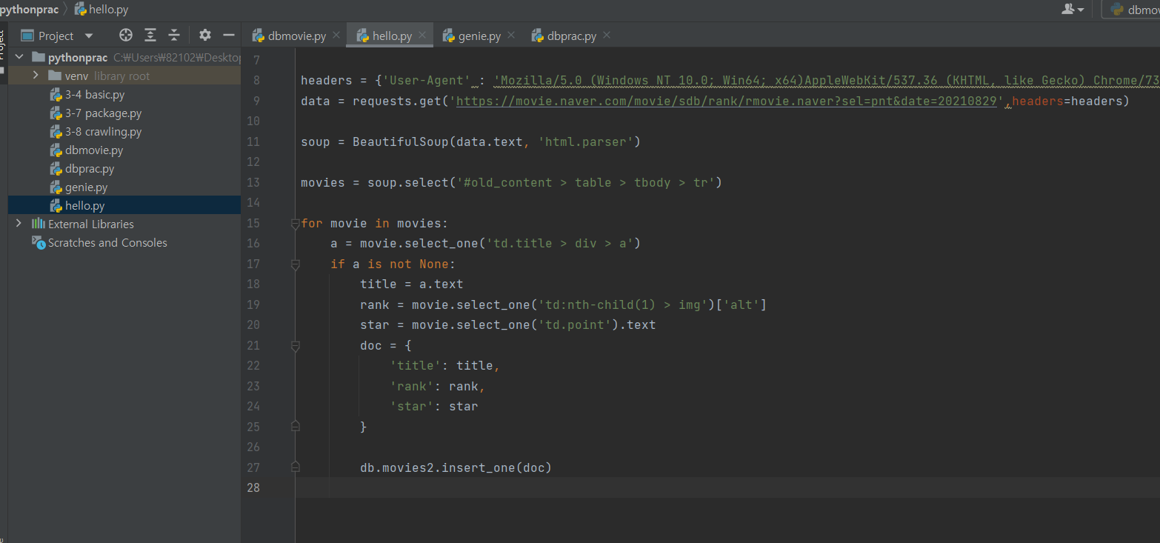Click the 'User-Agent' string in headers

(x=426, y=80)
